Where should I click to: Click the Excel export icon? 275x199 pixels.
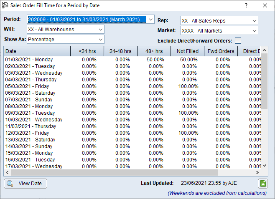(262, 184)
